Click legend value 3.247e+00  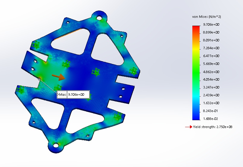click(x=211, y=87)
